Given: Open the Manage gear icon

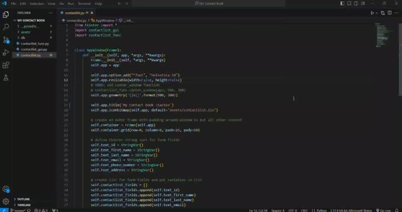Looking at the screenshot, I should tap(6, 201).
